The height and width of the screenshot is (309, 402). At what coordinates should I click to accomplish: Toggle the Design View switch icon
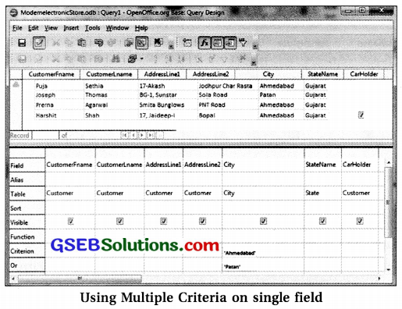142,43
